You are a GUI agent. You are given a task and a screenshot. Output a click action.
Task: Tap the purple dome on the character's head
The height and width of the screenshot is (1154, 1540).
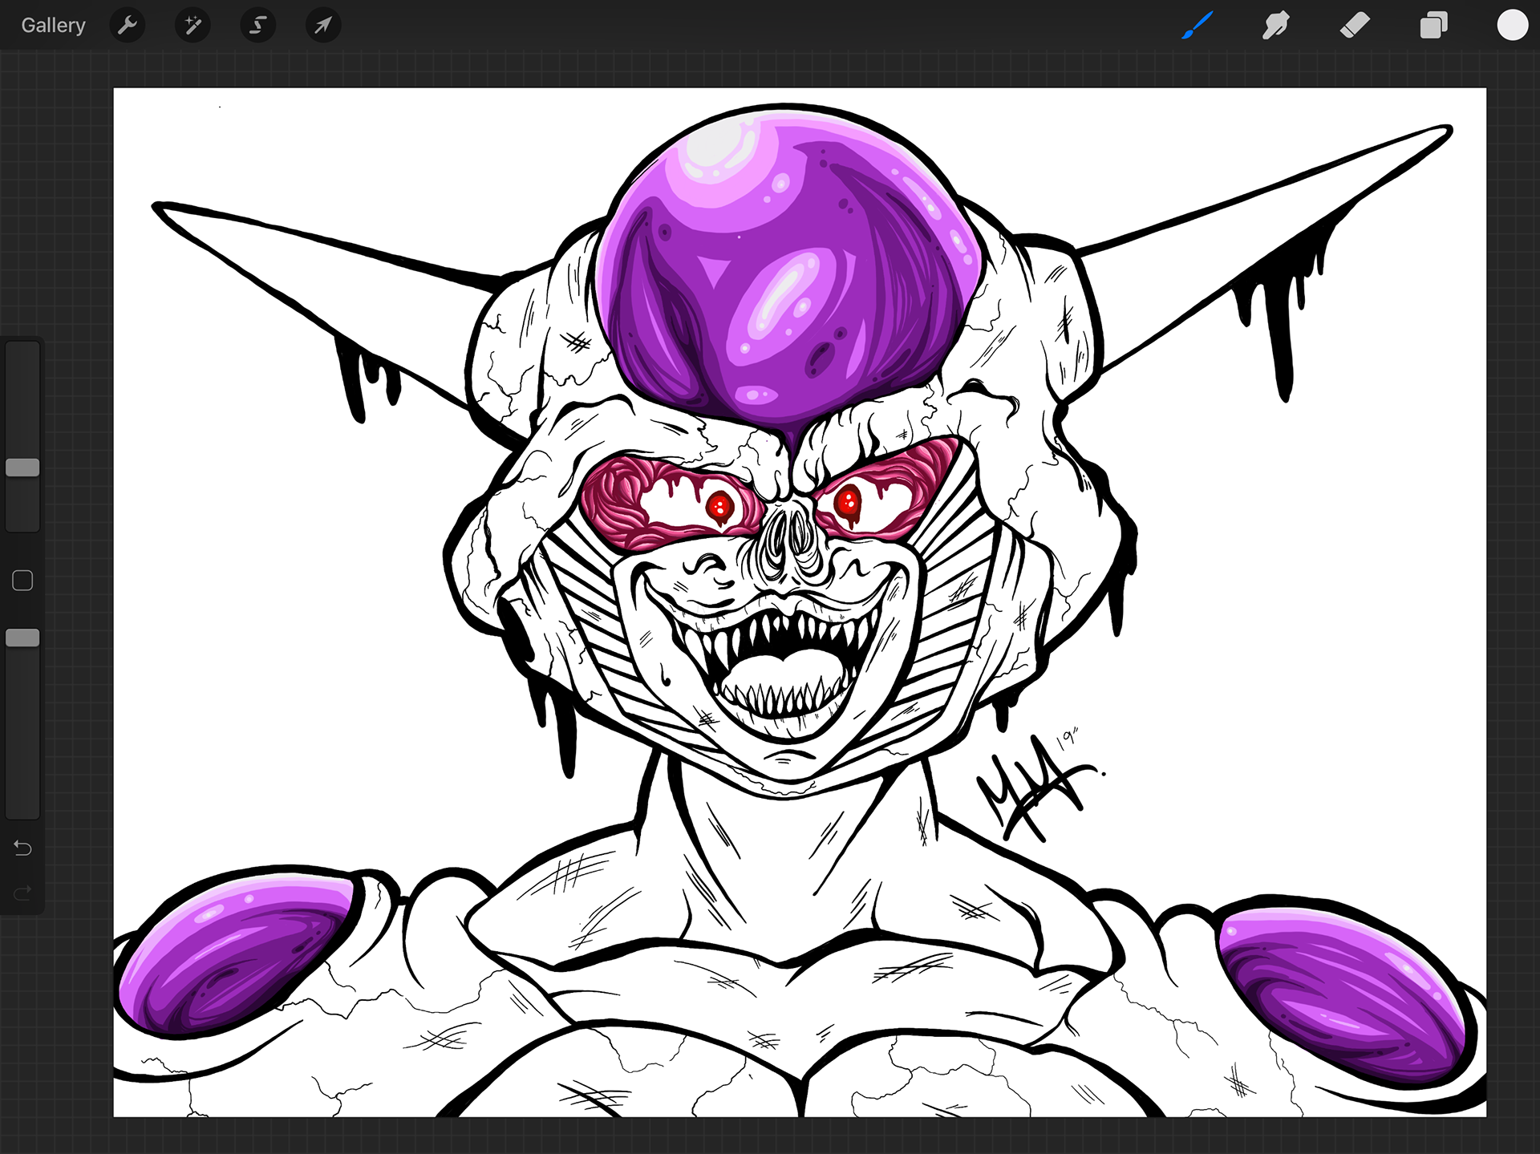[x=790, y=265]
